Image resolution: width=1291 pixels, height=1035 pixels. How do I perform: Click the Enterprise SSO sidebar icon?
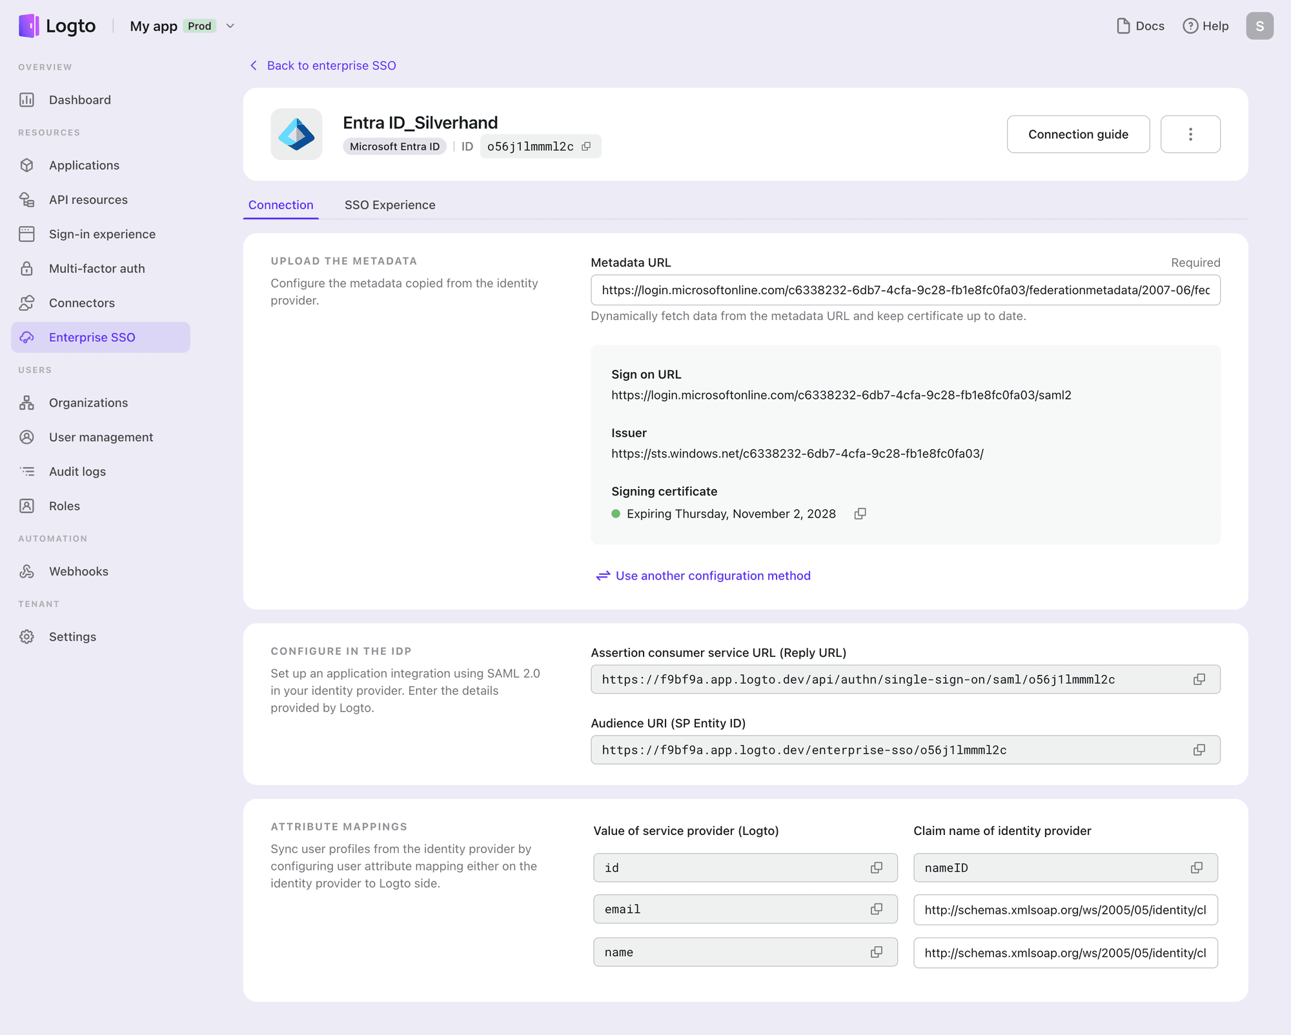[28, 337]
